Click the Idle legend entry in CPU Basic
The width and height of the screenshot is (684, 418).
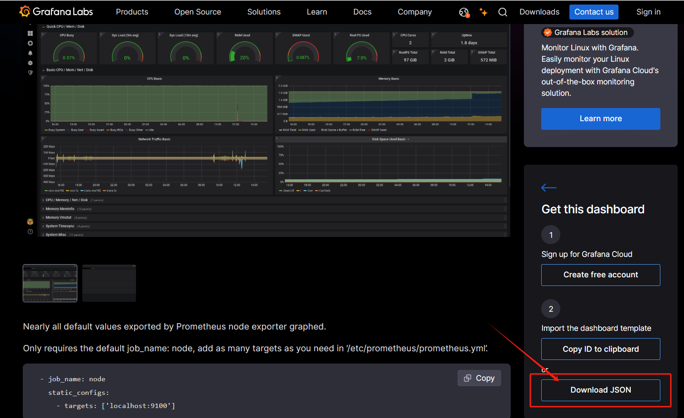pos(150,130)
